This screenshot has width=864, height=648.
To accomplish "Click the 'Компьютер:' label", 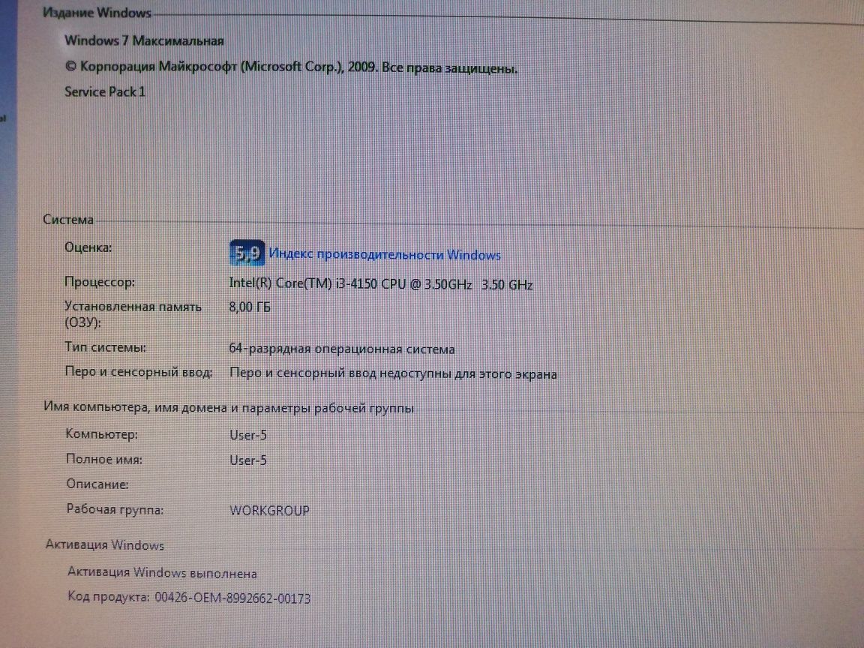I will (102, 434).
